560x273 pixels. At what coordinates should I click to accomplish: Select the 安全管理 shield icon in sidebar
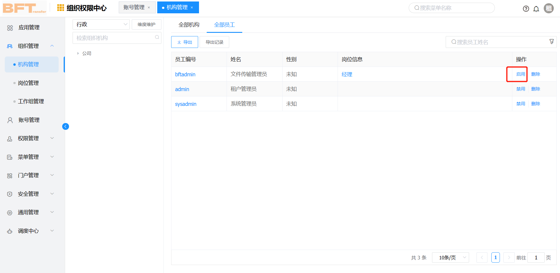point(9,194)
